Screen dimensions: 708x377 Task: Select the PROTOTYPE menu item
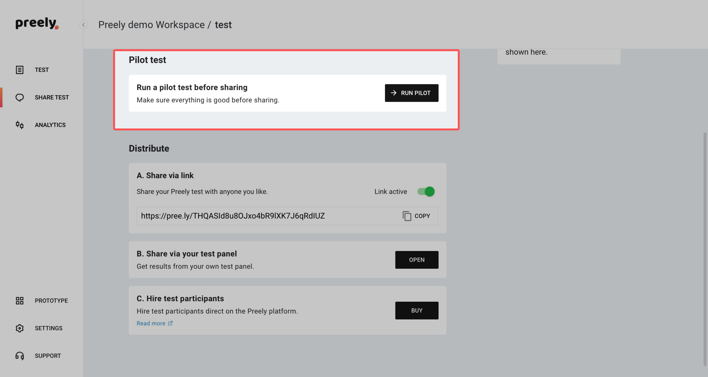51,301
